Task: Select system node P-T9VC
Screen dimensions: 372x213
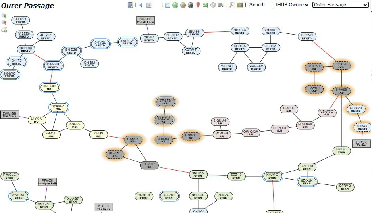Action: click(x=307, y=36)
